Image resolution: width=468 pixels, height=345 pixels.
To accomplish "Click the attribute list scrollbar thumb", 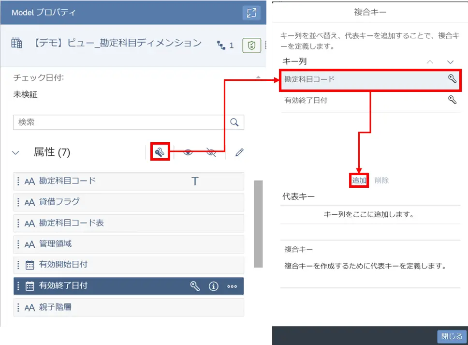I will coord(258,224).
